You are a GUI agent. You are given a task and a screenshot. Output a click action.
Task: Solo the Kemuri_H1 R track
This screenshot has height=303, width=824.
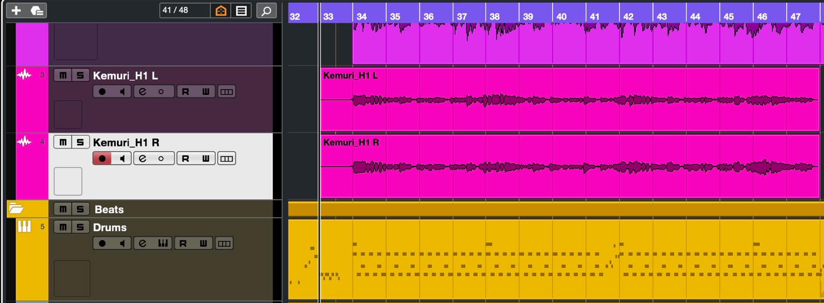point(80,142)
